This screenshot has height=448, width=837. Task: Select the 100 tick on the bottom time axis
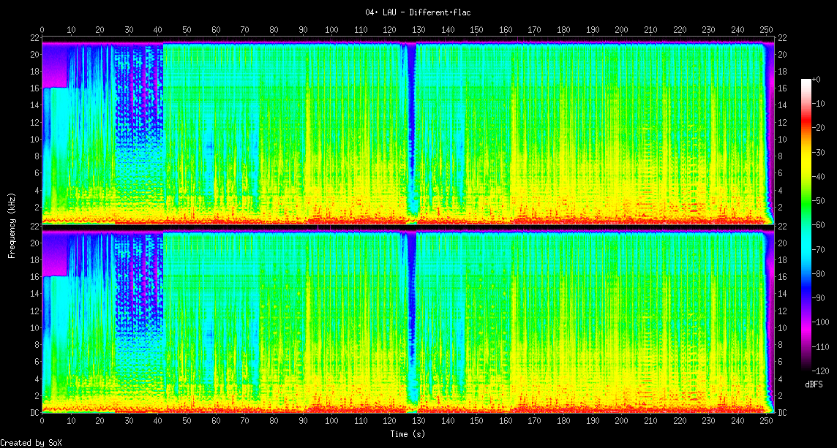click(x=331, y=422)
